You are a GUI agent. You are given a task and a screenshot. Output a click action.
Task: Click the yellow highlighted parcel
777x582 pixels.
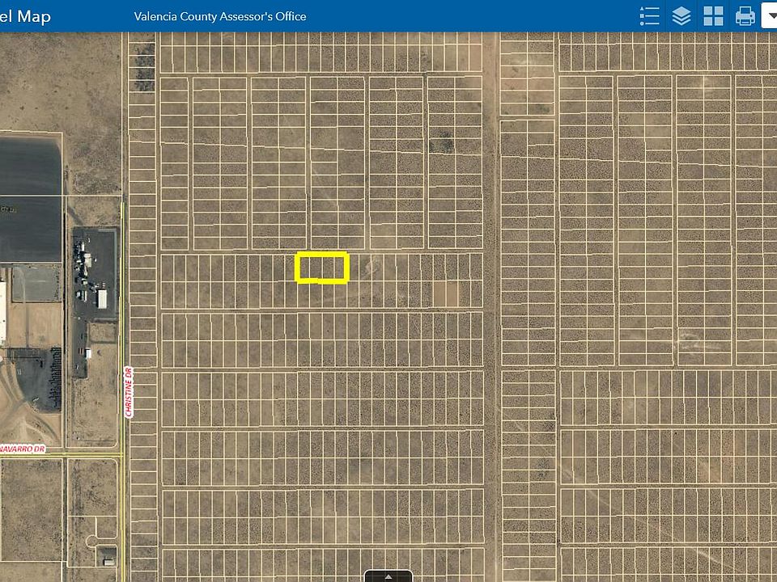tap(322, 268)
